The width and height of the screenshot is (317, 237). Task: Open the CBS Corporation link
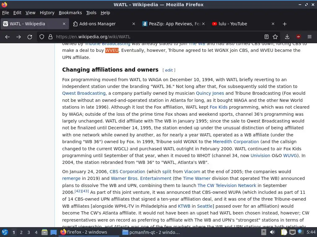pos(127,172)
